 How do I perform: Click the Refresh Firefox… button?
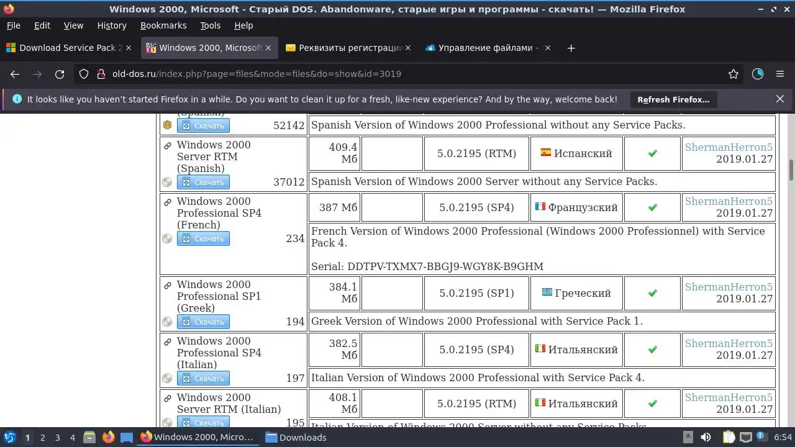[x=673, y=99]
